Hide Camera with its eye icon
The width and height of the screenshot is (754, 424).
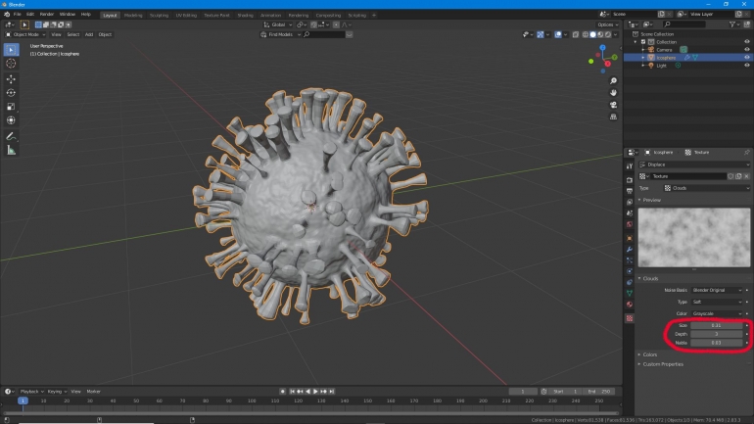747,50
